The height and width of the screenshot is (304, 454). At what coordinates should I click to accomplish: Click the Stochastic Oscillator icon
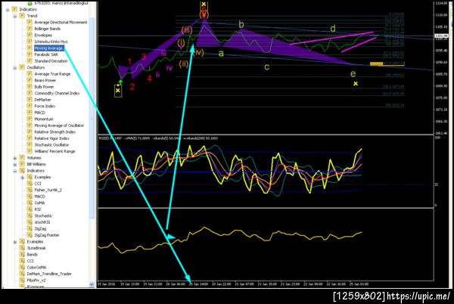pyautogui.click(x=30, y=144)
